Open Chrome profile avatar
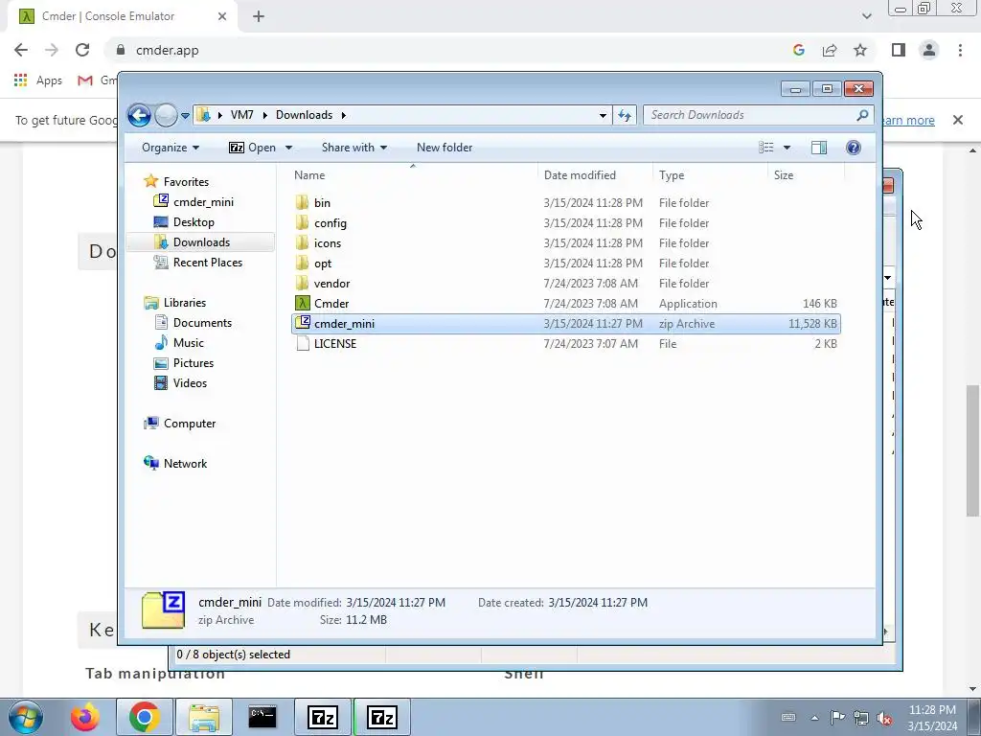This screenshot has width=981, height=736. coord(929,50)
